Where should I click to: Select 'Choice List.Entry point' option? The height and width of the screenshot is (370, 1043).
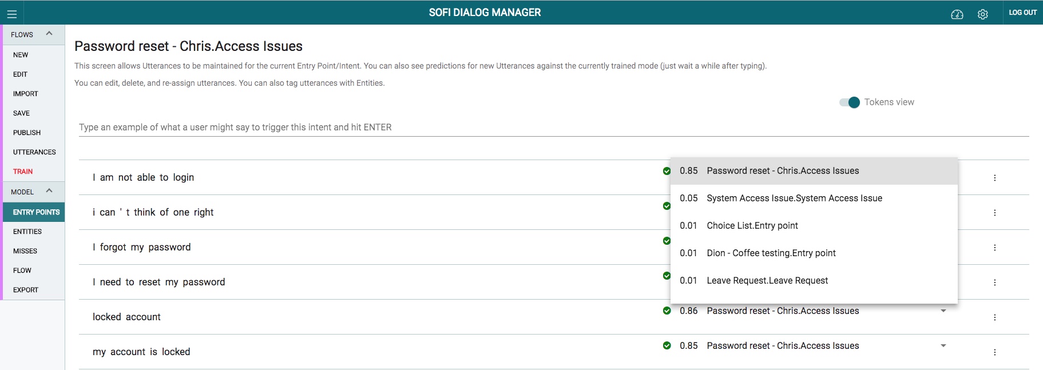tap(814, 226)
